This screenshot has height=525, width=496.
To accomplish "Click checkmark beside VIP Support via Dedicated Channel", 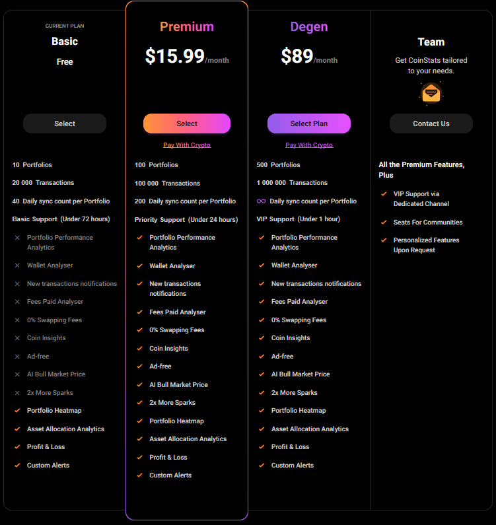I will pos(384,194).
